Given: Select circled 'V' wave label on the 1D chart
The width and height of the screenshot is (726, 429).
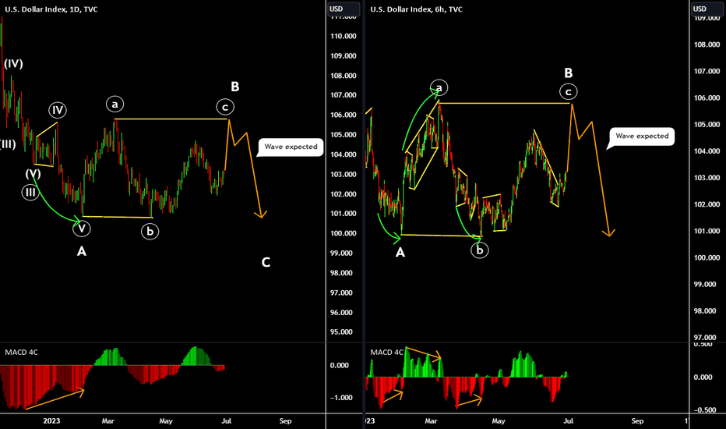Looking at the screenshot, I should [82, 228].
